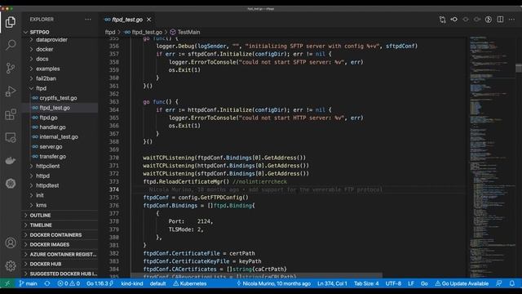The image size is (522, 294).
Task: Open the Accounts menu
Action: [x=11, y=243]
